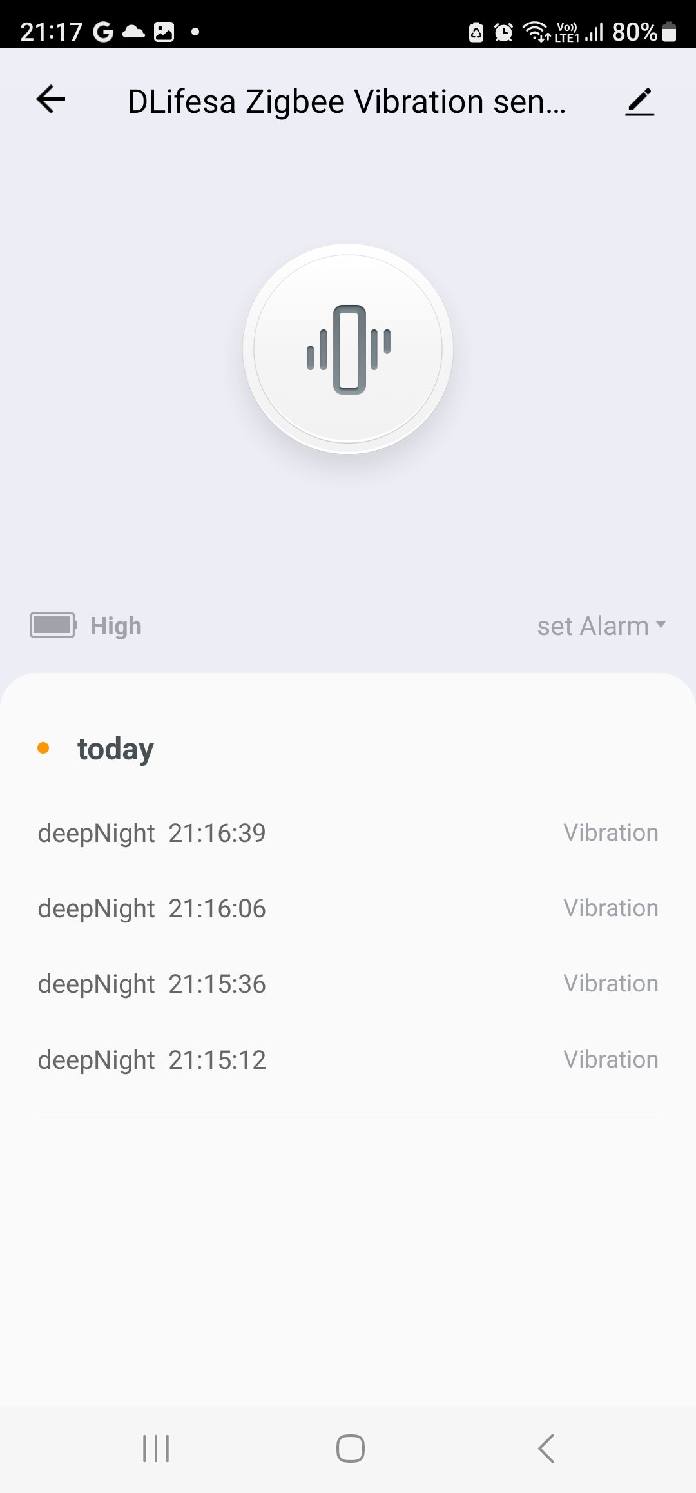Tap the set Alarm dropdown arrow
The width and height of the screenshot is (696, 1493).
[661, 625]
